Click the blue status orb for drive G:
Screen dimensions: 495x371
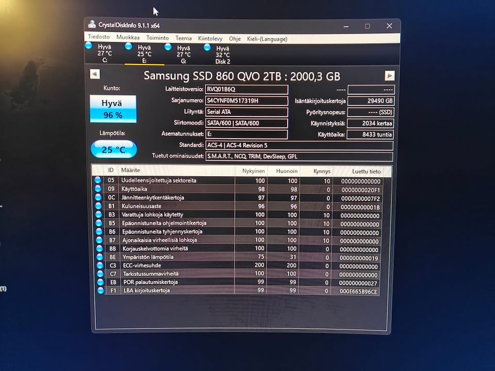(x=168, y=47)
